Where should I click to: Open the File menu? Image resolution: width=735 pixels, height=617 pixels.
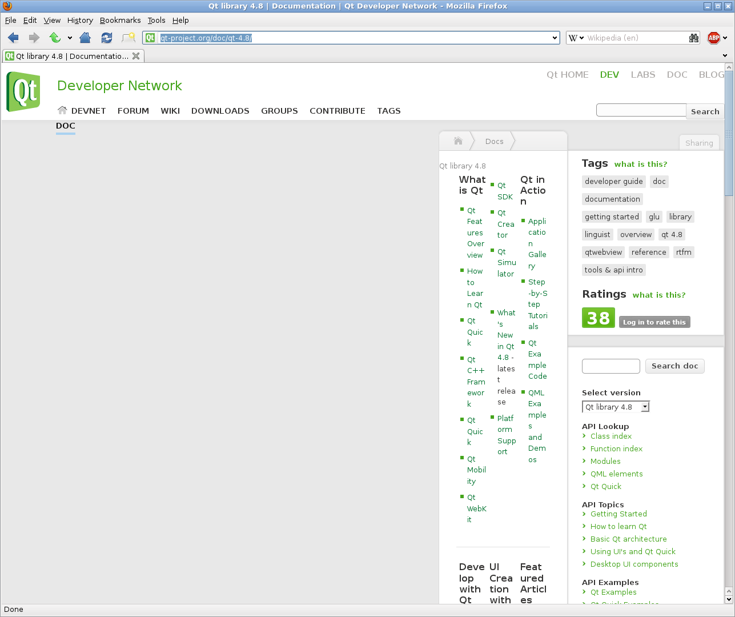[x=11, y=20]
